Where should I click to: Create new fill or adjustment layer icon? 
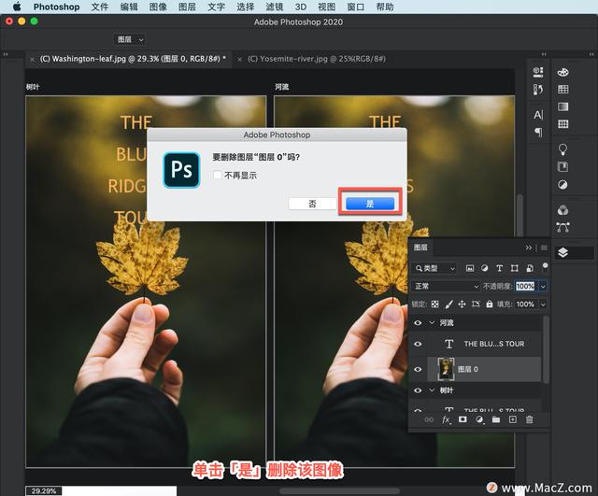point(479,419)
